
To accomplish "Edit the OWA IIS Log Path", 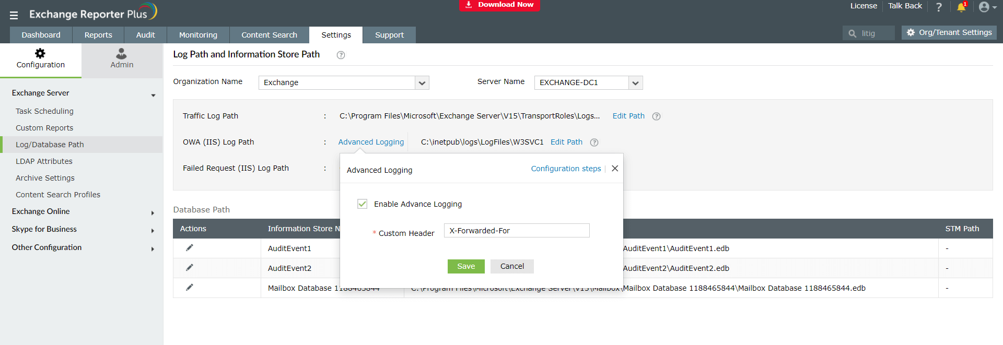I will pyautogui.click(x=566, y=142).
